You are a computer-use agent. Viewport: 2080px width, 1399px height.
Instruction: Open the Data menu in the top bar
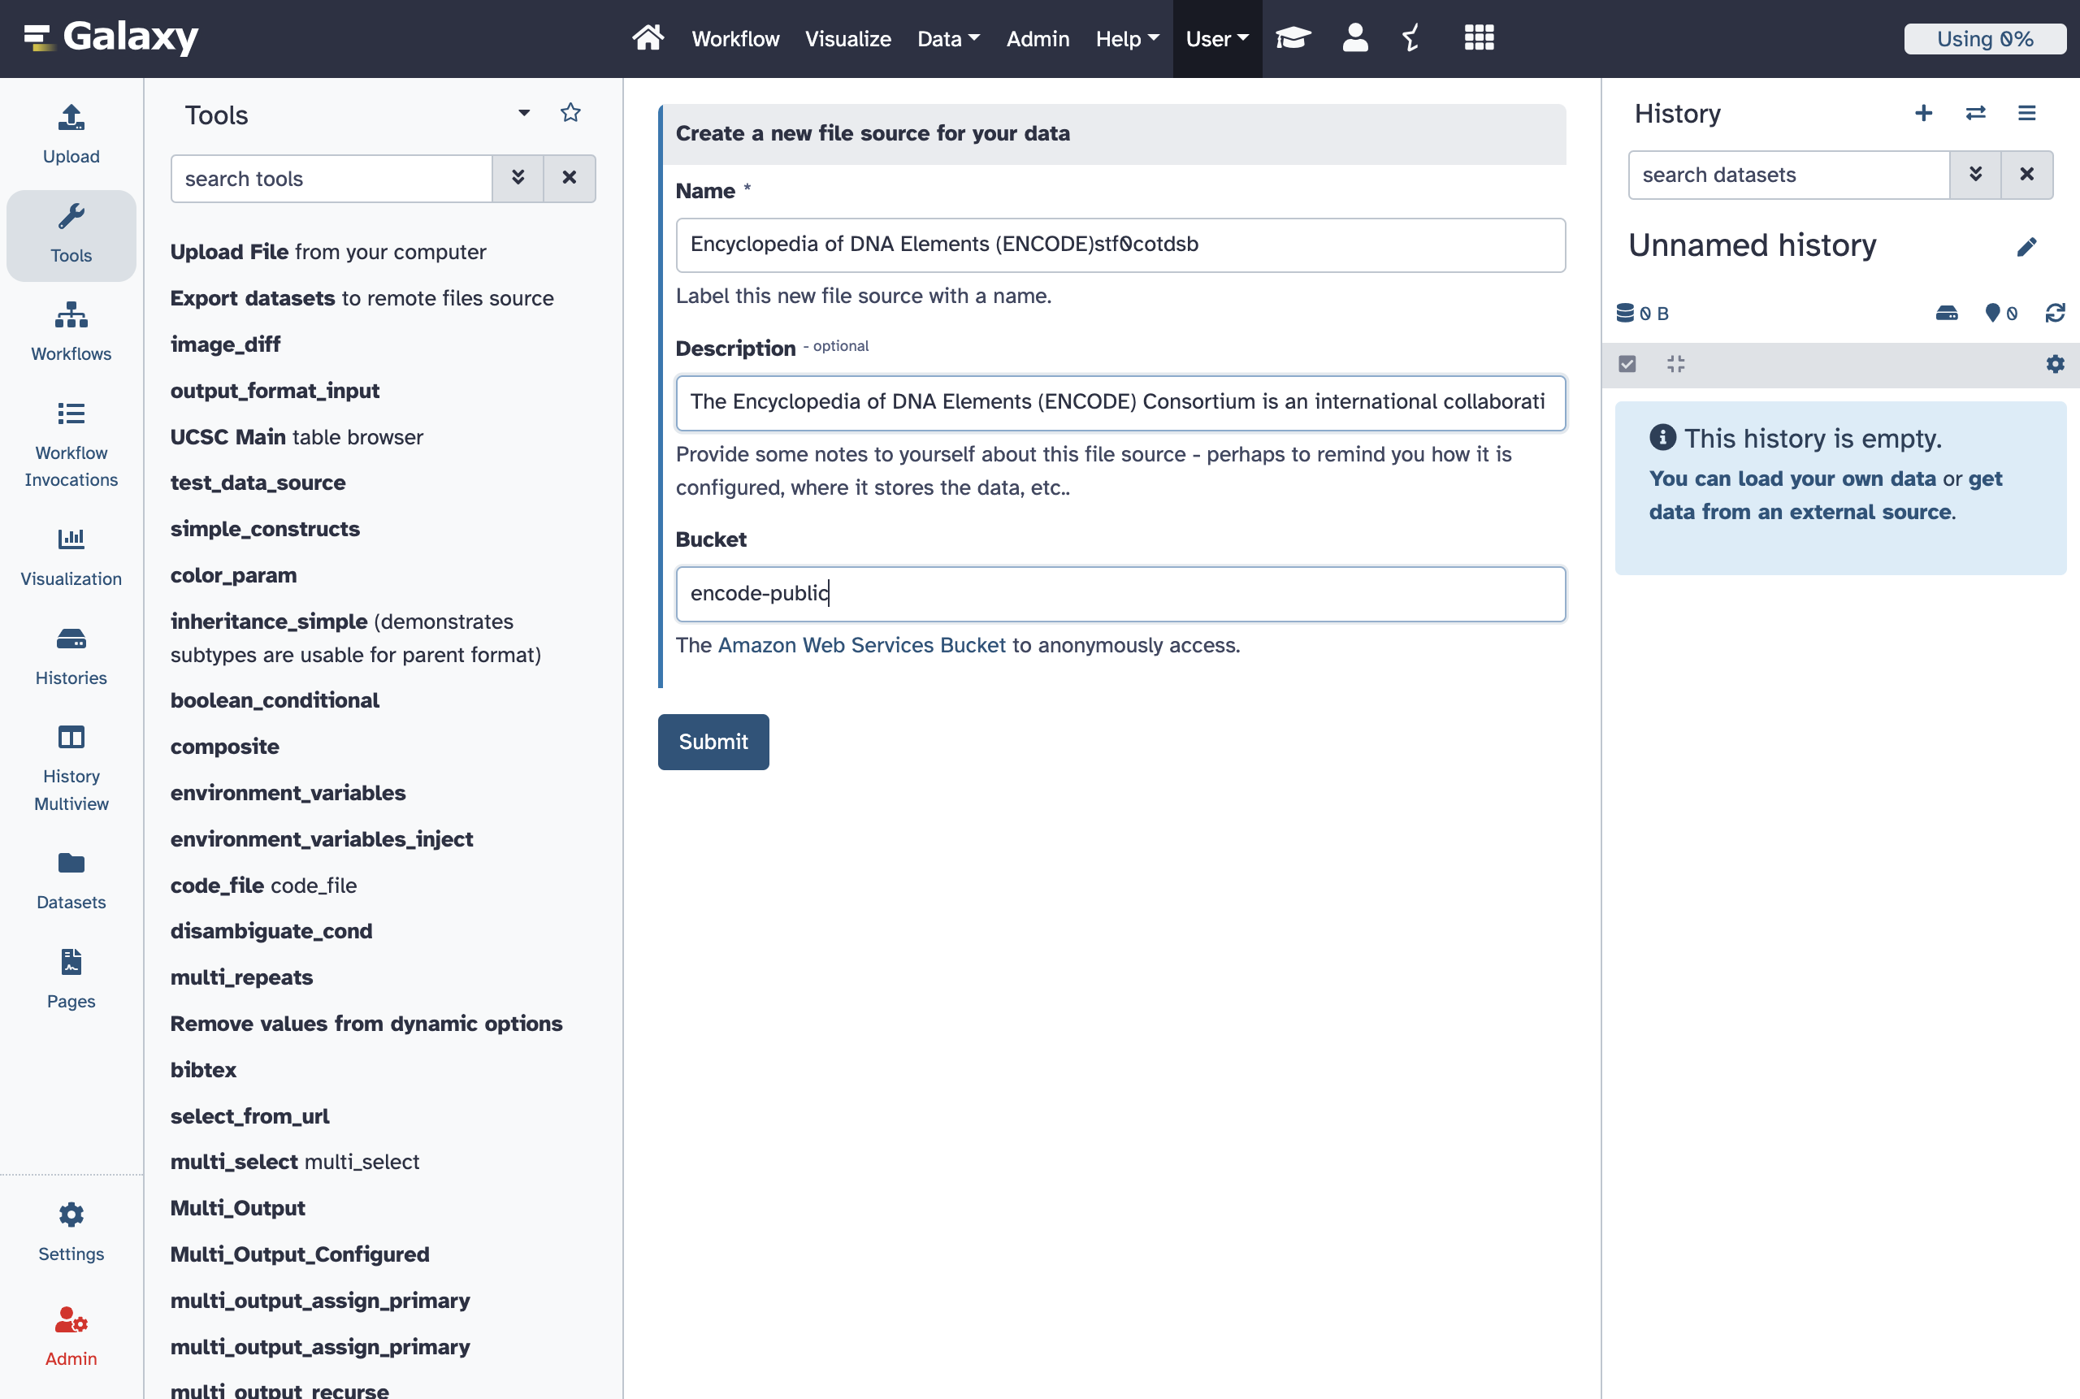point(947,38)
